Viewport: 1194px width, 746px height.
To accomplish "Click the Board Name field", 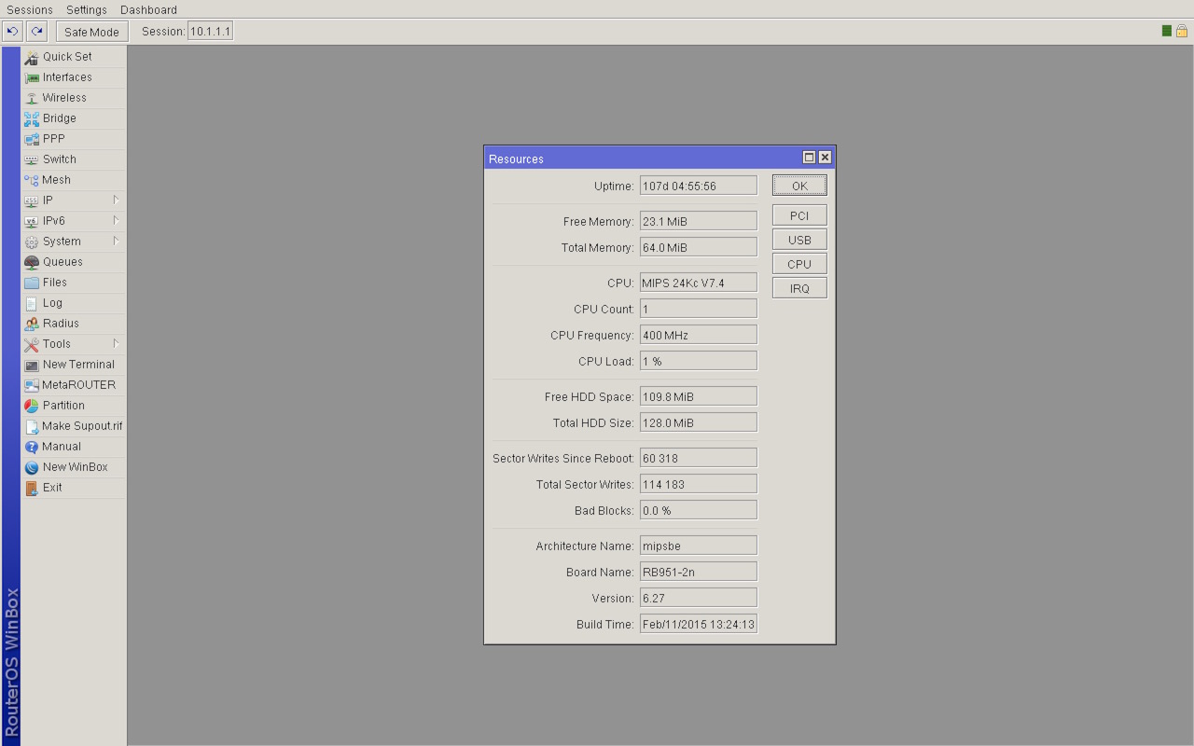I will click(x=699, y=572).
